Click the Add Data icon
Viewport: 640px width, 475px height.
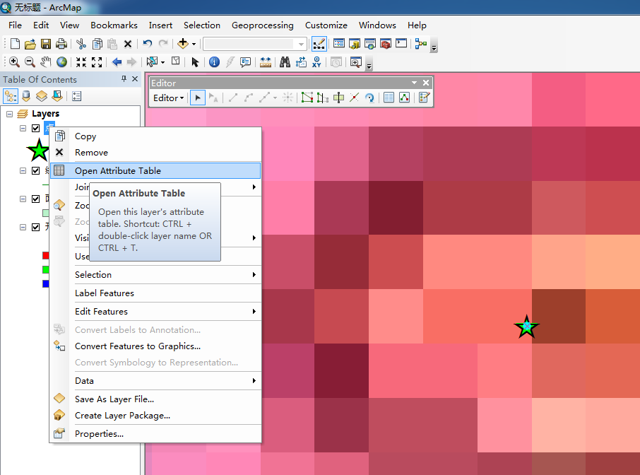pos(183,43)
